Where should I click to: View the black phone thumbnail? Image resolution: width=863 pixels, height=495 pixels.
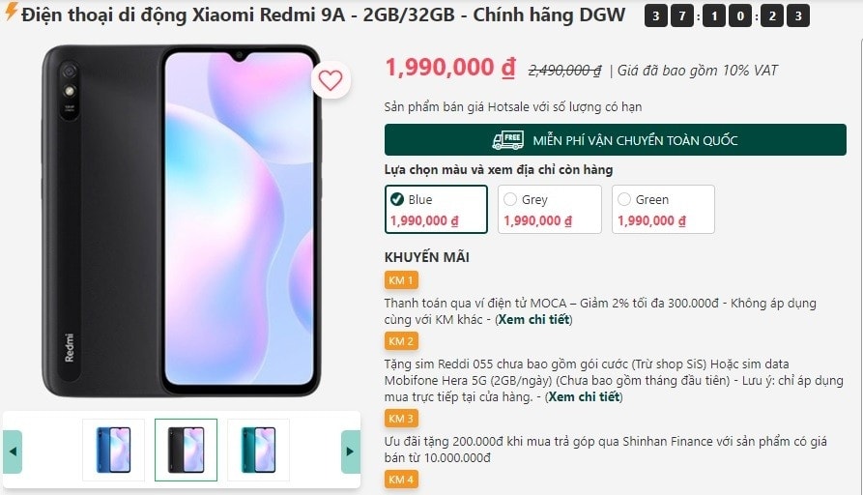186,450
